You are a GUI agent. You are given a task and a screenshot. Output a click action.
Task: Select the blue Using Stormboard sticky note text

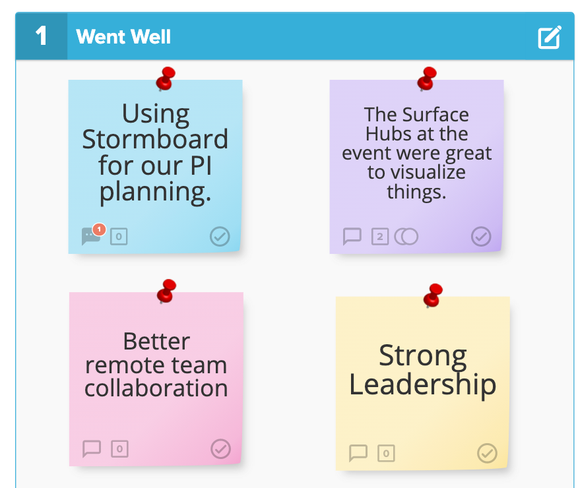click(x=155, y=152)
